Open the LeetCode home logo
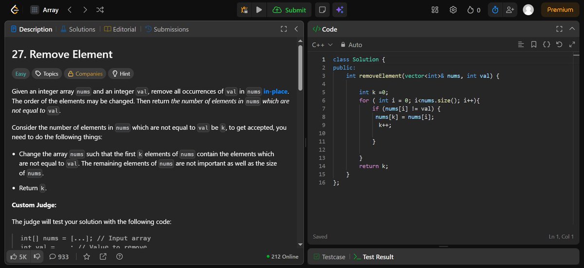This screenshot has height=268, width=584. coord(15,10)
